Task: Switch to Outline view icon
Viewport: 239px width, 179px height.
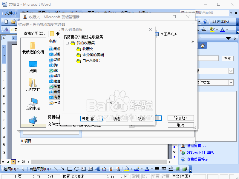Action: click(x=18, y=162)
